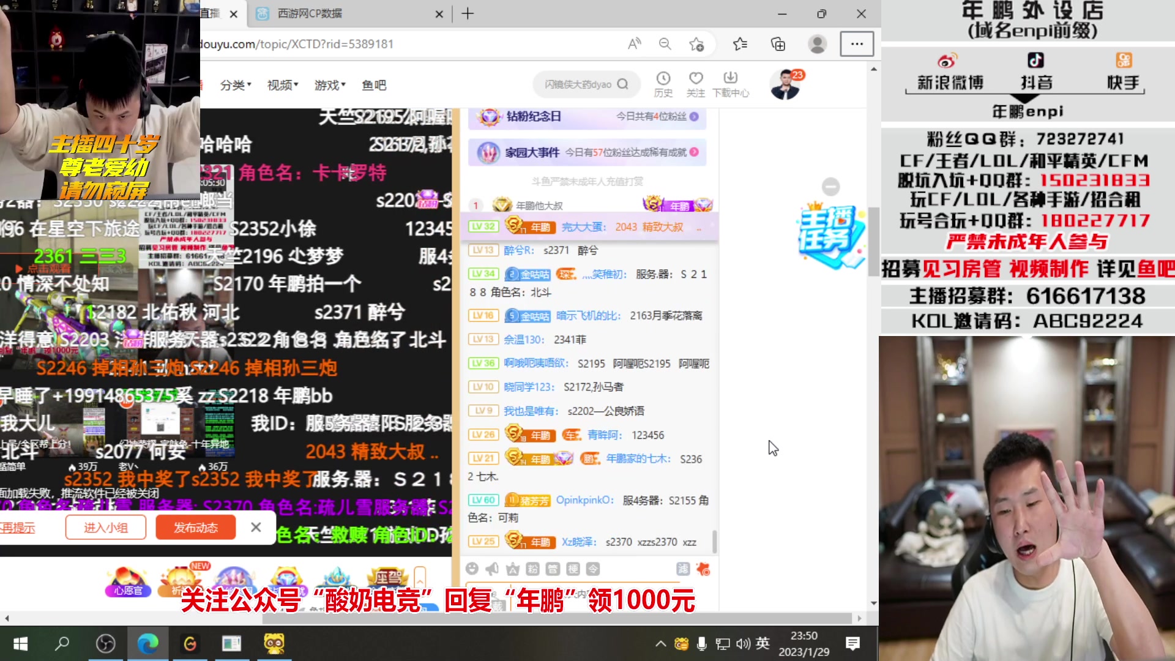Close the first live stream tab
Screen dimensions: 1175x661
pos(233,14)
